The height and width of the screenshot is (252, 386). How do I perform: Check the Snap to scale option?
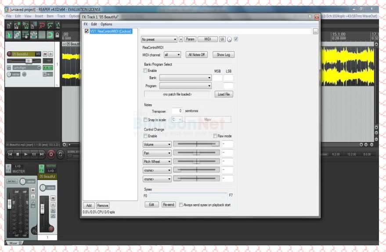(146, 120)
